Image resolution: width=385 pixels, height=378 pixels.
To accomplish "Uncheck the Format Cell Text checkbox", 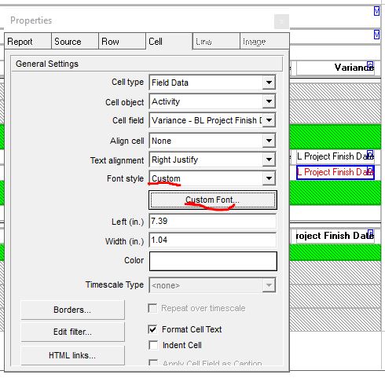I will point(152,329).
